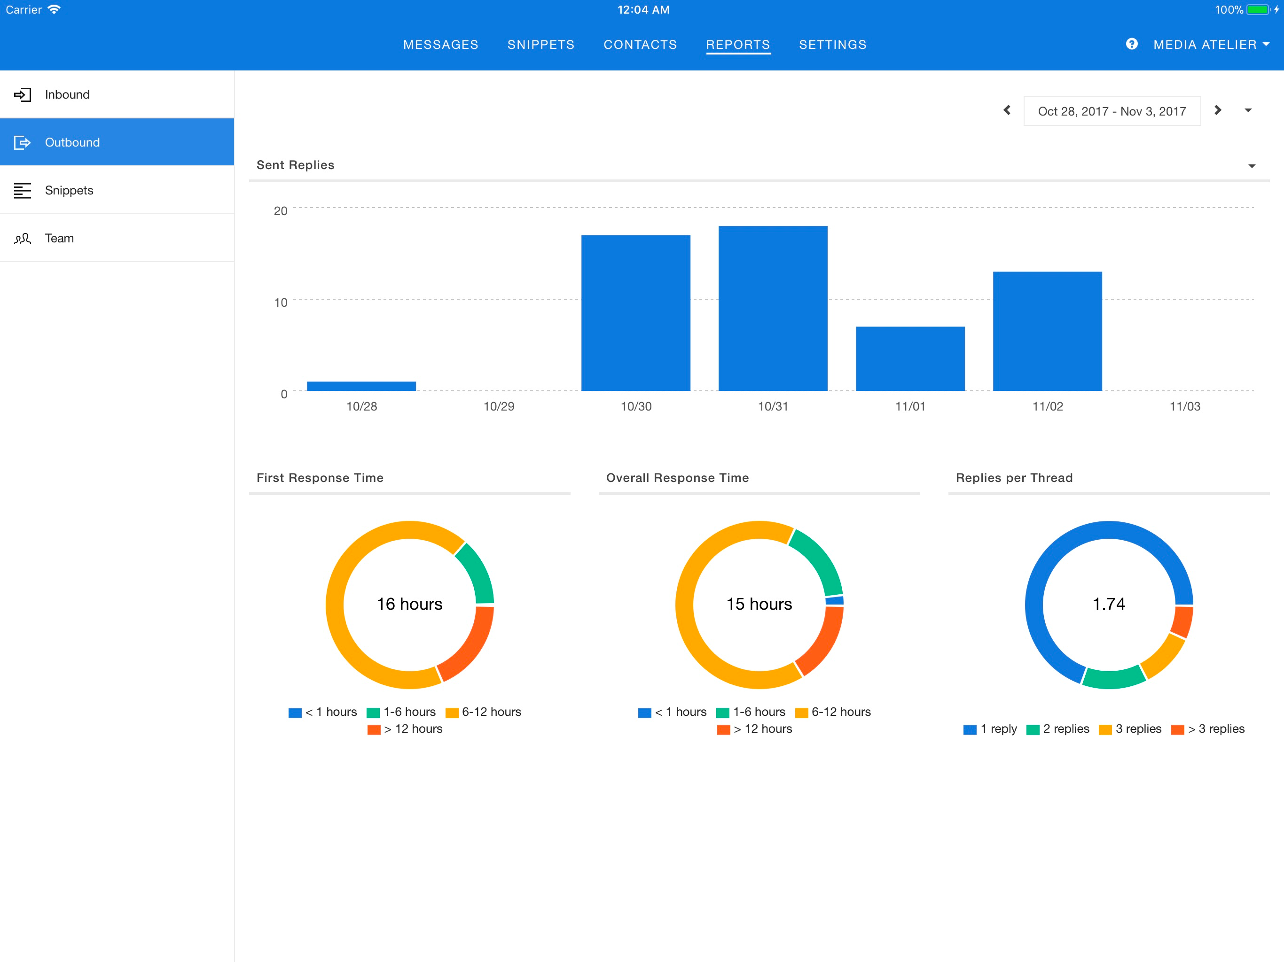Click the '3 replies' orange color swatch
Image resolution: width=1284 pixels, height=962 pixels.
[x=1105, y=730]
